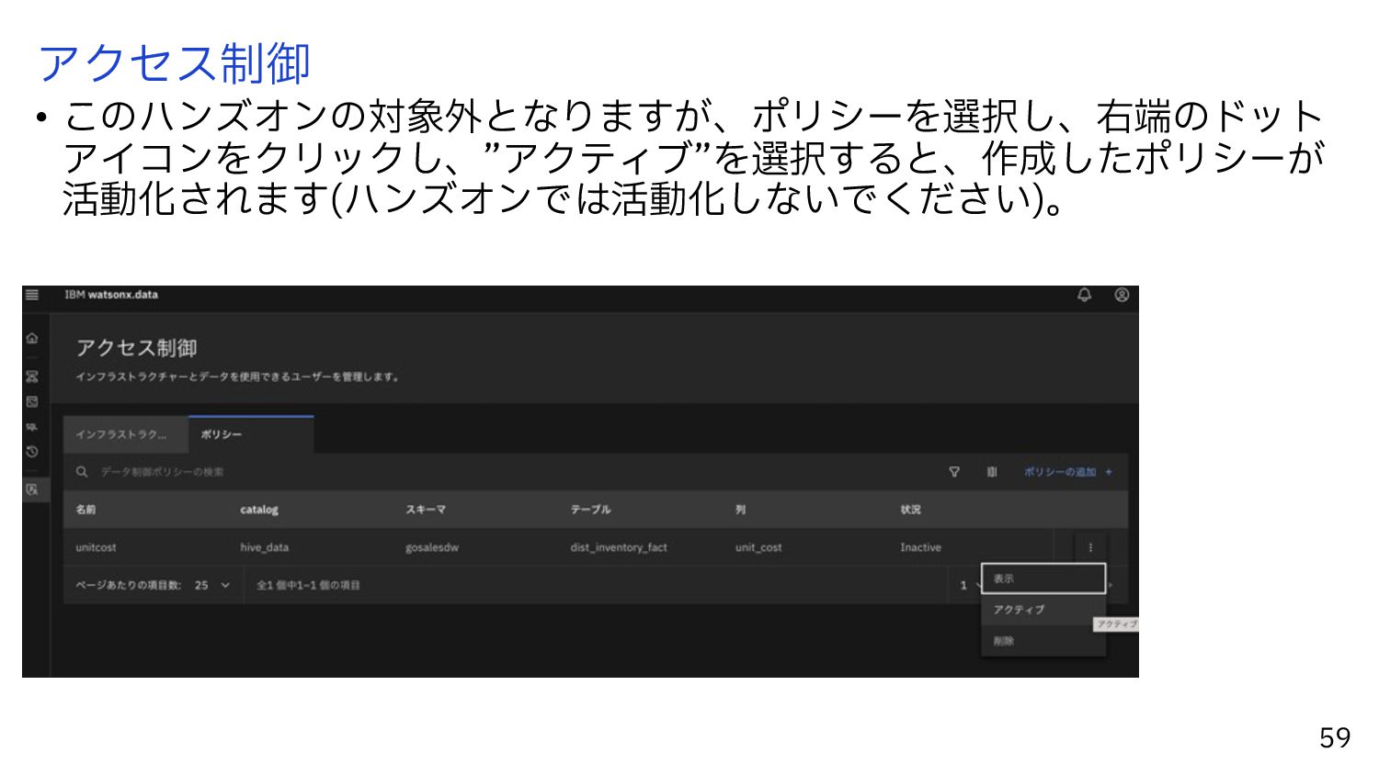Viewport: 1379px width, 775px height.
Task: Sort by the catalog column header
Action: [x=259, y=510]
